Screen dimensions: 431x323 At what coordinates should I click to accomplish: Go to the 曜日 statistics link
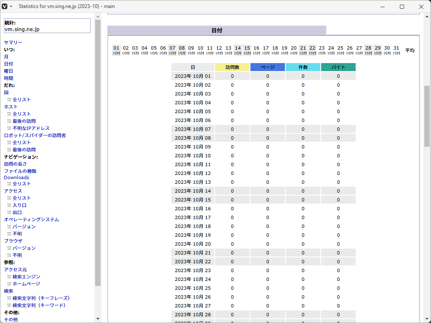8,71
